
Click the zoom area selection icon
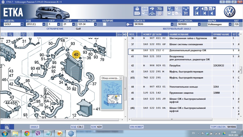click(x=17, y=35)
